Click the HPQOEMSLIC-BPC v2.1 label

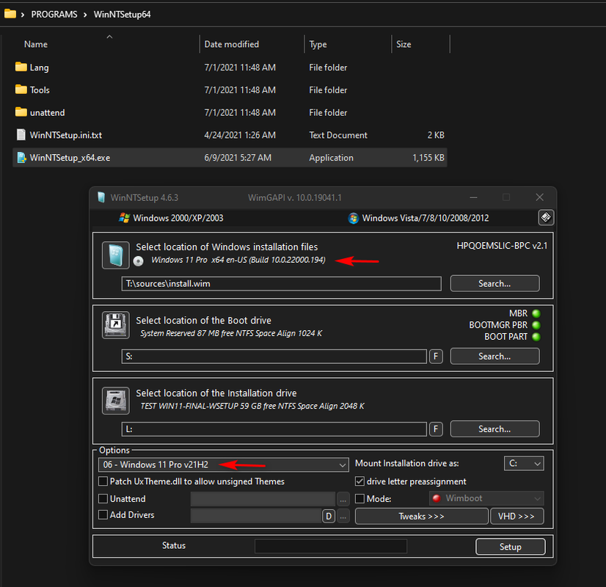502,246
